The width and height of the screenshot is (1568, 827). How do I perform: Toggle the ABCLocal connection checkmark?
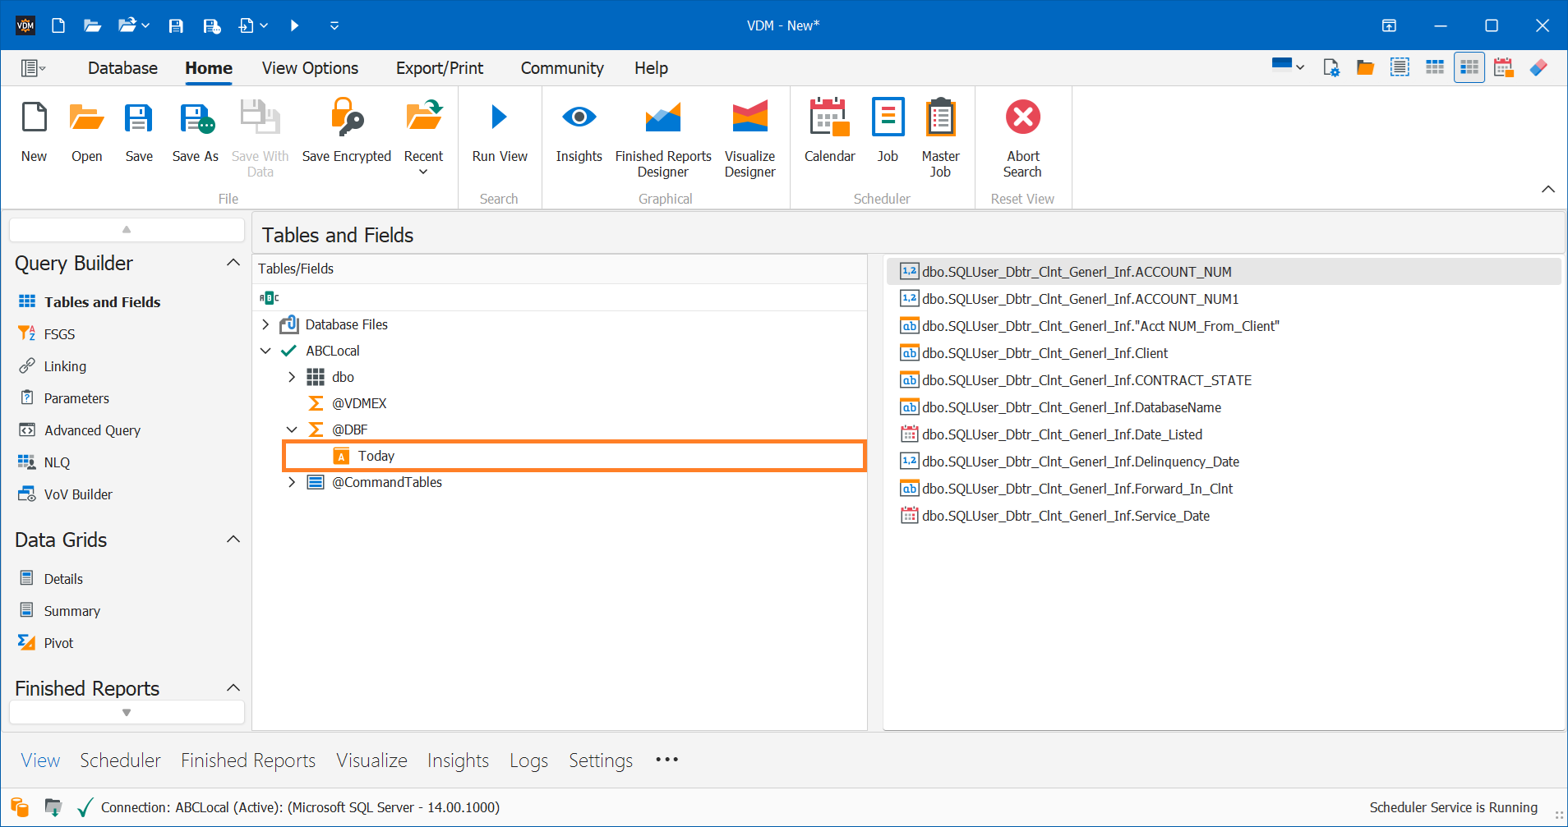coord(288,351)
